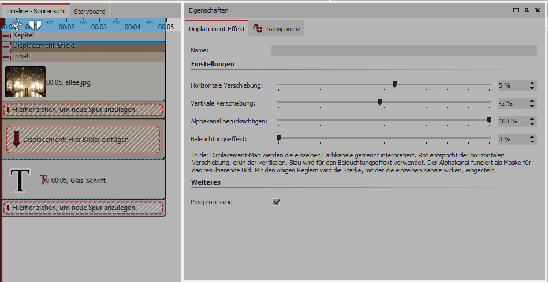The image size is (548, 282).
Task: Collapse the Inhalt track
Action: (x=6, y=57)
